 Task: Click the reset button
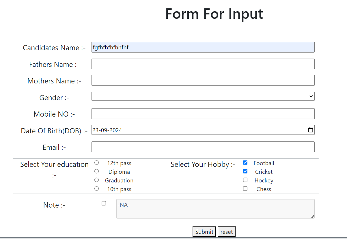[x=227, y=232]
